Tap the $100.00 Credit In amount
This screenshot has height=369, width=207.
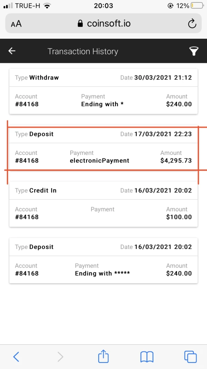179,217
